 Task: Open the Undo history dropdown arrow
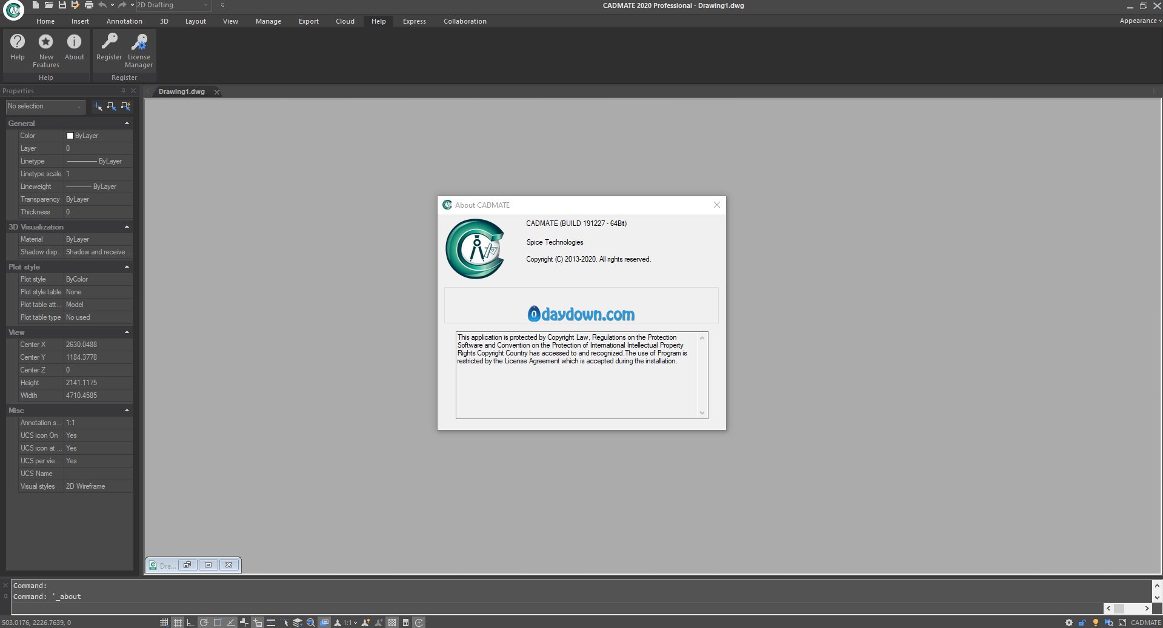click(112, 5)
